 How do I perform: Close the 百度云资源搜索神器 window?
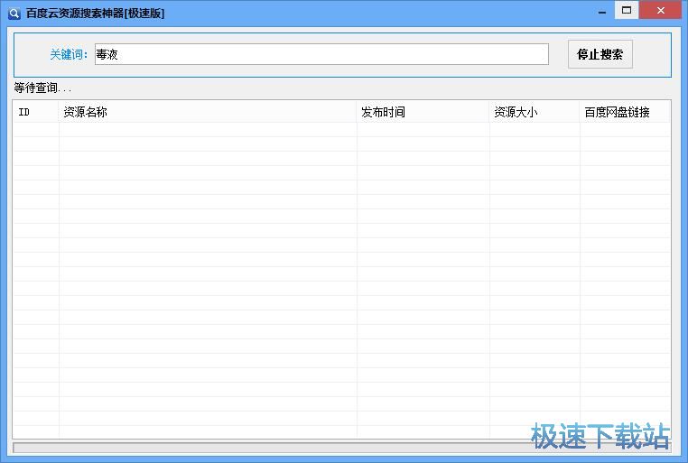click(x=660, y=10)
